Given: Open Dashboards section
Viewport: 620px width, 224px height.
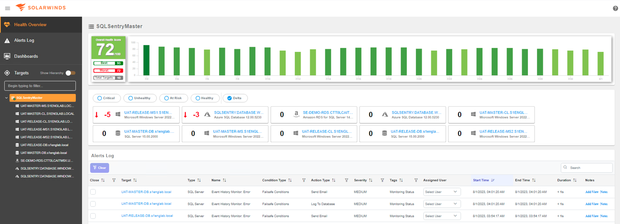Looking at the screenshot, I should [x=41, y=56].
